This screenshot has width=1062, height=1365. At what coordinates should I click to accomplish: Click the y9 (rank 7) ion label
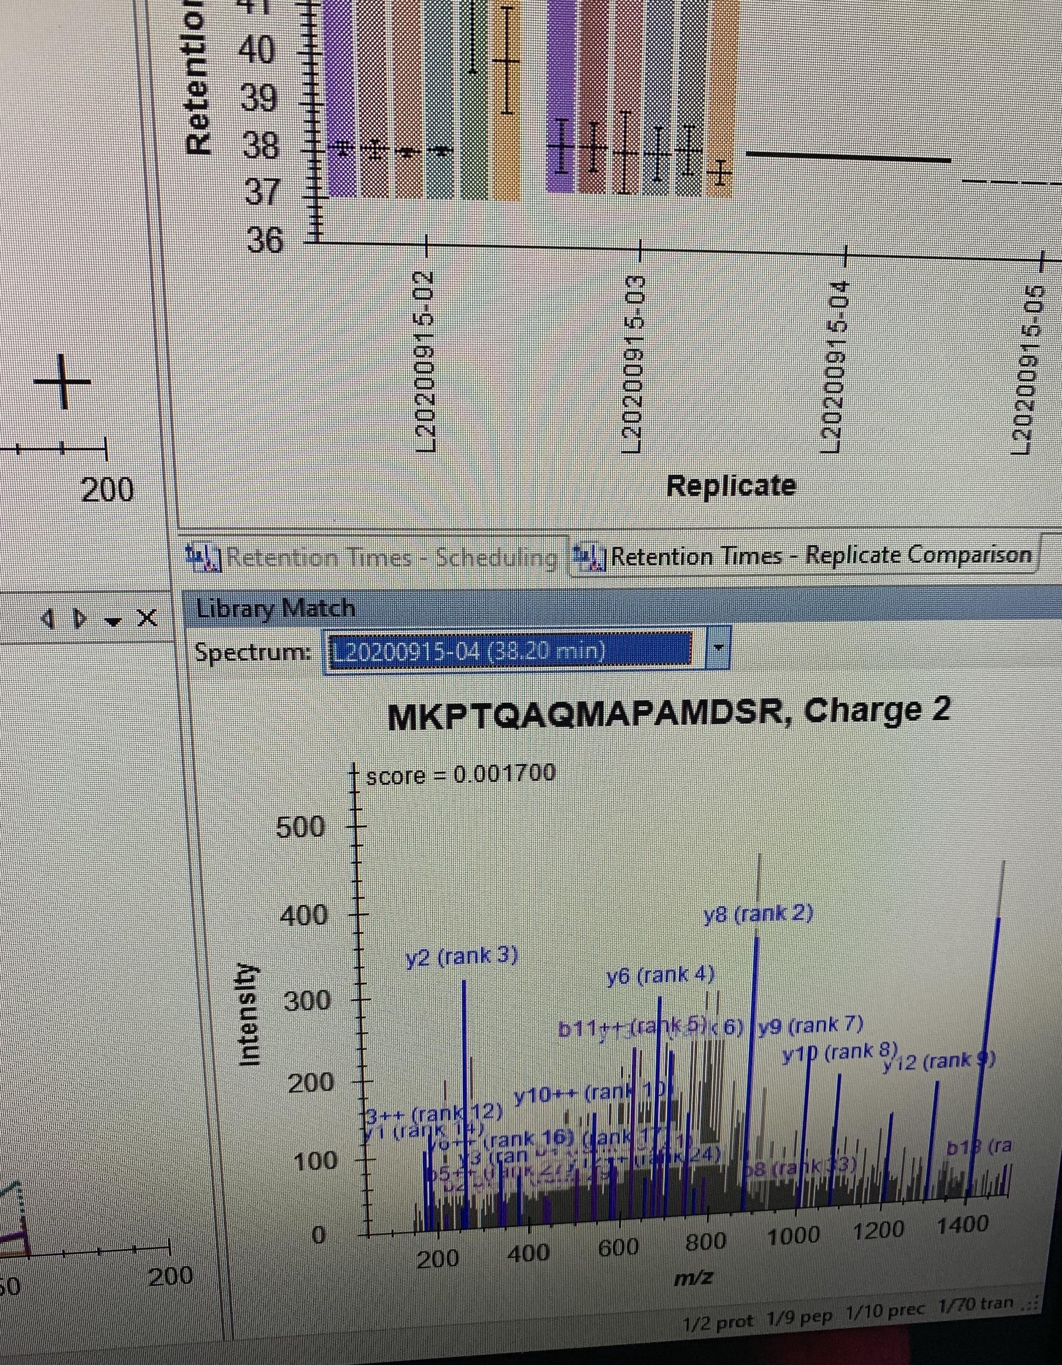pyautogui.click(x=810, y=1025)
